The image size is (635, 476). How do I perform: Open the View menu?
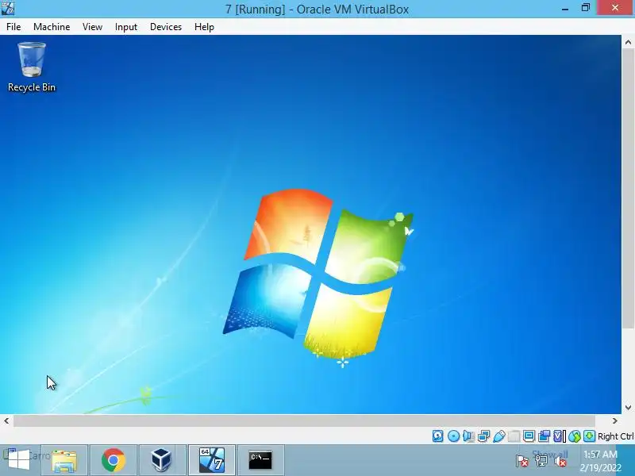click(x=92, y=27)
